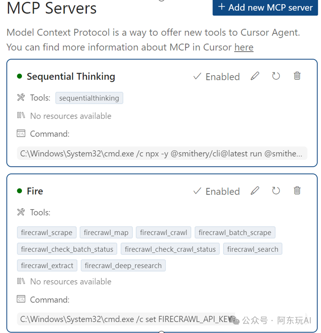Refresh the Fire server
Image resolution: width=321 pixels, height=333 pixels.
click(276, 191)
